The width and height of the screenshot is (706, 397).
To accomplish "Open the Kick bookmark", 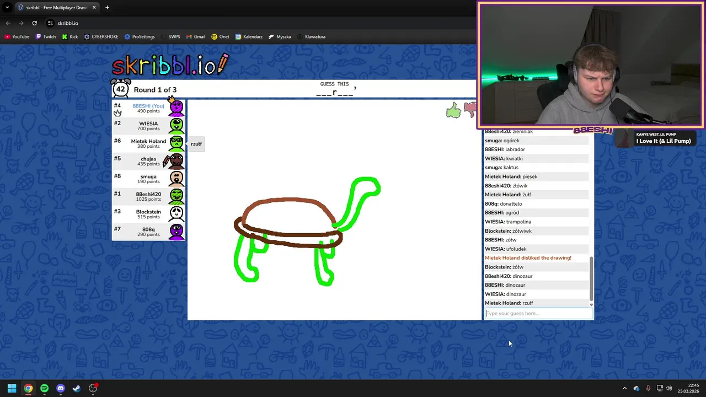I will tap(70, 37).
